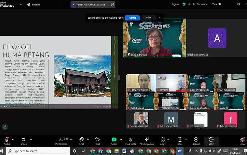The width and height of the screenshot is (247, 155).
Task: Open the Windows Start menu
Action: [x=2, y=151]
